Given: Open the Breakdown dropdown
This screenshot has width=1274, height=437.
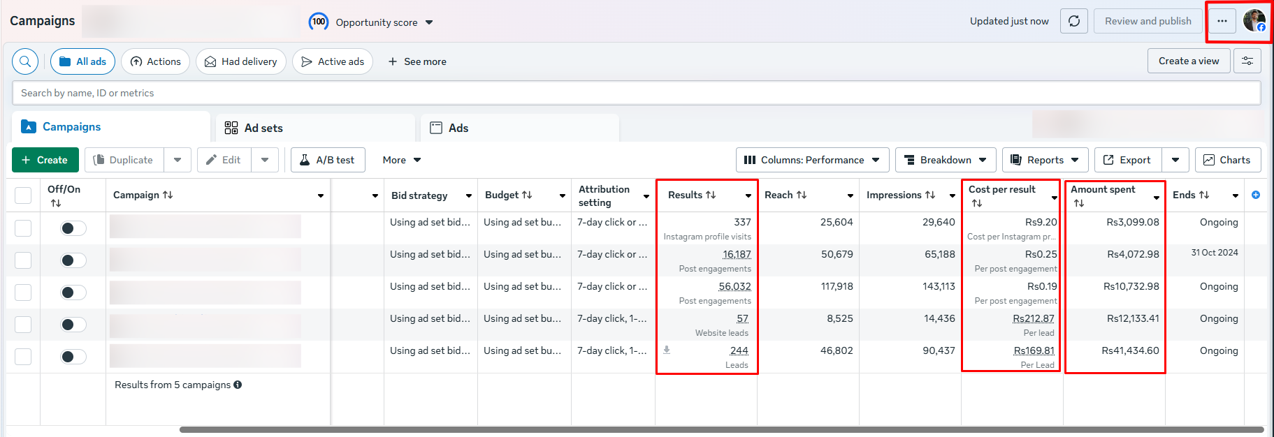Looking at the screenshot, I should coord(945,160).
